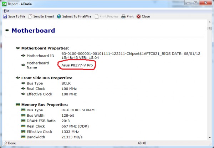Click the Motherboard Name label
214x148 pixels.
click(x=38, y=65)
